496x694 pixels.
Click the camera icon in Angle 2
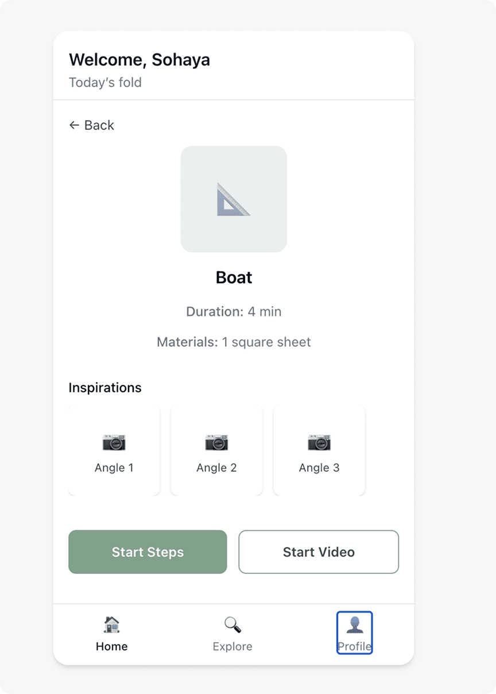[216, 442]
